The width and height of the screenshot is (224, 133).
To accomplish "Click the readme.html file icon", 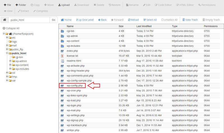I will coord(62,61).
